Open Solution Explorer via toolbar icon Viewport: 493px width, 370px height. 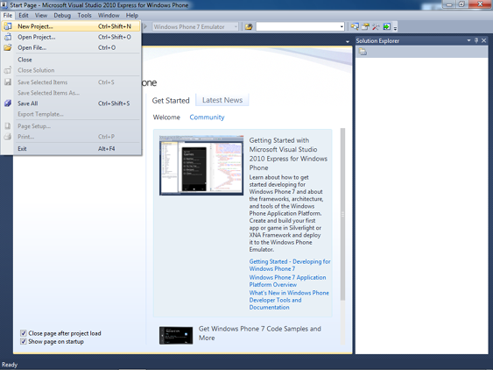[x=355, y=27]
